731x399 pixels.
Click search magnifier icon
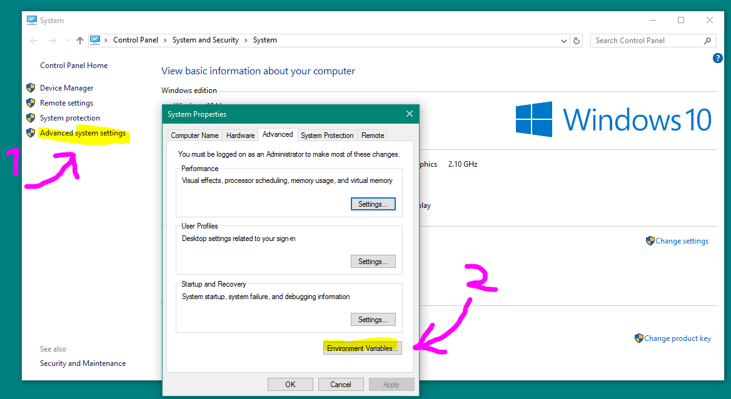(x=707, y=41)
